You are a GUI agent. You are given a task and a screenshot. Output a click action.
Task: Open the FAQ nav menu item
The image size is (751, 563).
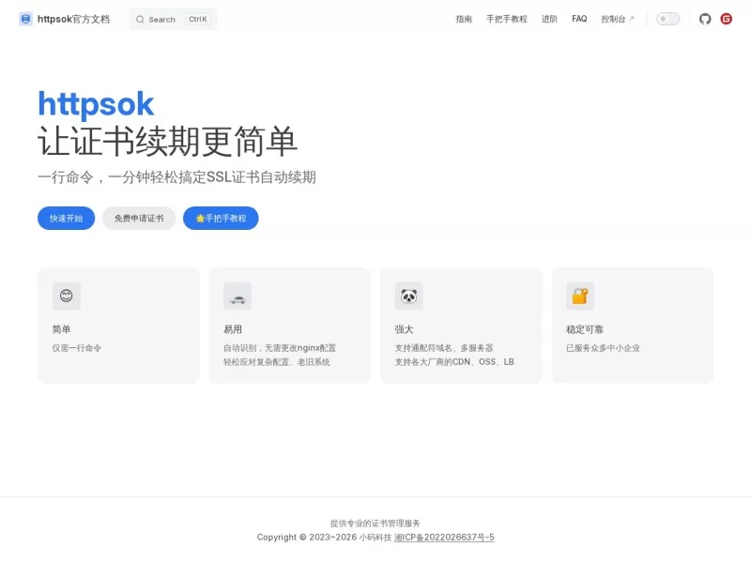click(x=579, y=19)
